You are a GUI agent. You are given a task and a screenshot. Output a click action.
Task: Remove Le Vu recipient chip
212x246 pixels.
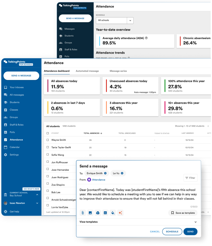click(x=122, y=173)
